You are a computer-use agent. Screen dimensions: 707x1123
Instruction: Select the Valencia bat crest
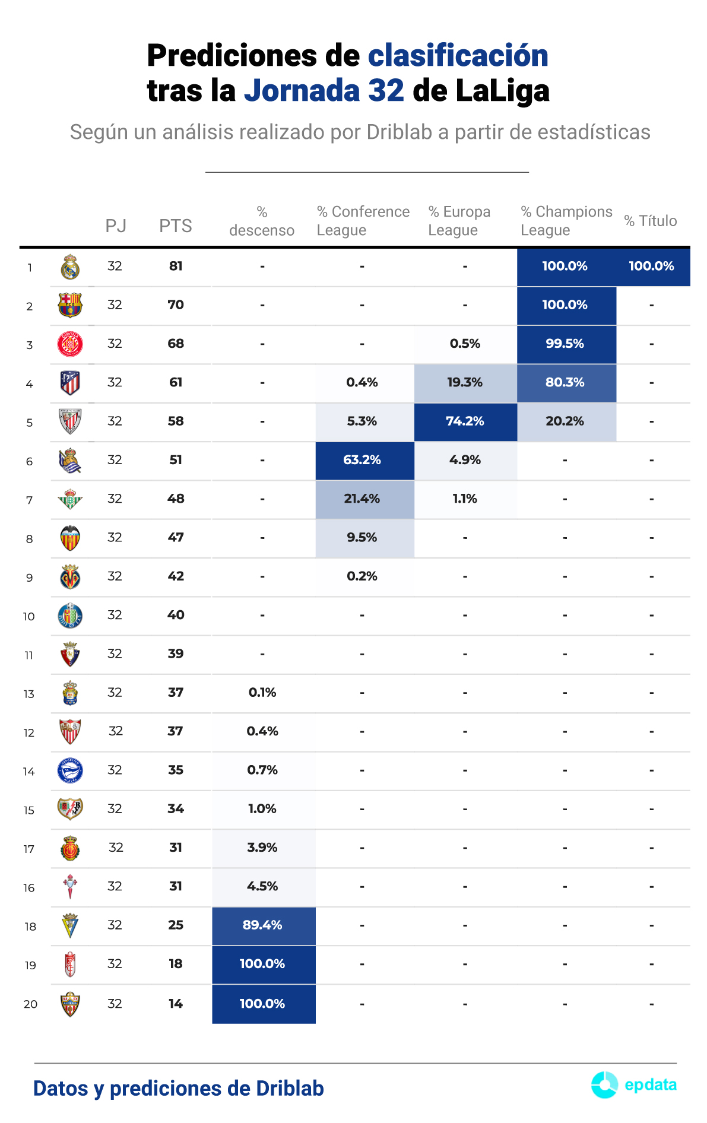70,538
